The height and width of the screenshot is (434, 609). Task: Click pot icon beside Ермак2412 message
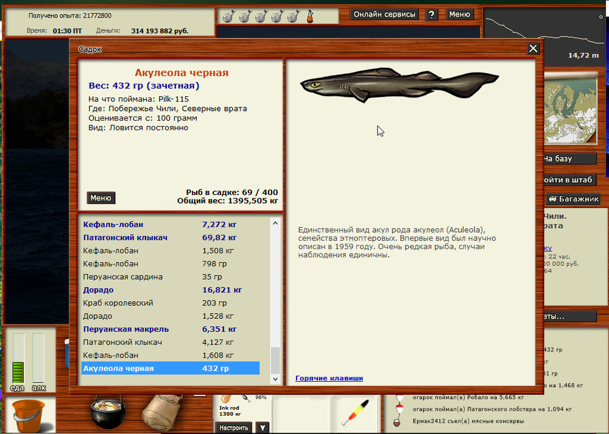(x=396, y=422)
